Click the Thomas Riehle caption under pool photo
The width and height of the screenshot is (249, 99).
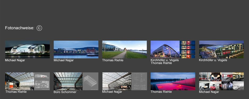161,92
